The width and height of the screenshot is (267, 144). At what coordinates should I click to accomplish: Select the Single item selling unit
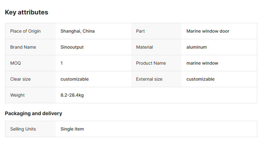(x=72, y=129)
